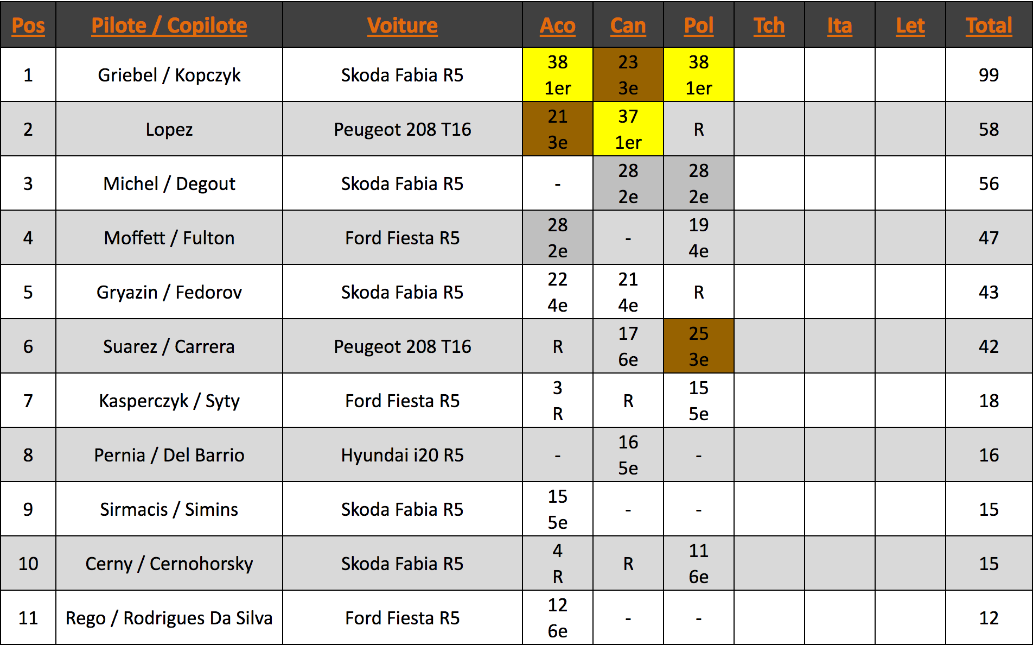Click the Hyundai i20 R5 car cell
Viewport: 1033px width, 645px height.
[402, 455]
